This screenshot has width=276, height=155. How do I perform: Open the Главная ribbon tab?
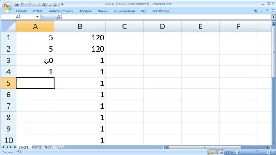pos(21,11)
